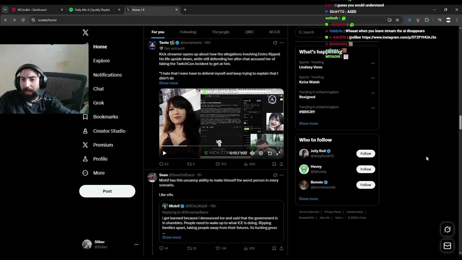The height and width of the screenshot is (260, 462).
Task: Bookmark this page with star icon
Action: (397, 20)
